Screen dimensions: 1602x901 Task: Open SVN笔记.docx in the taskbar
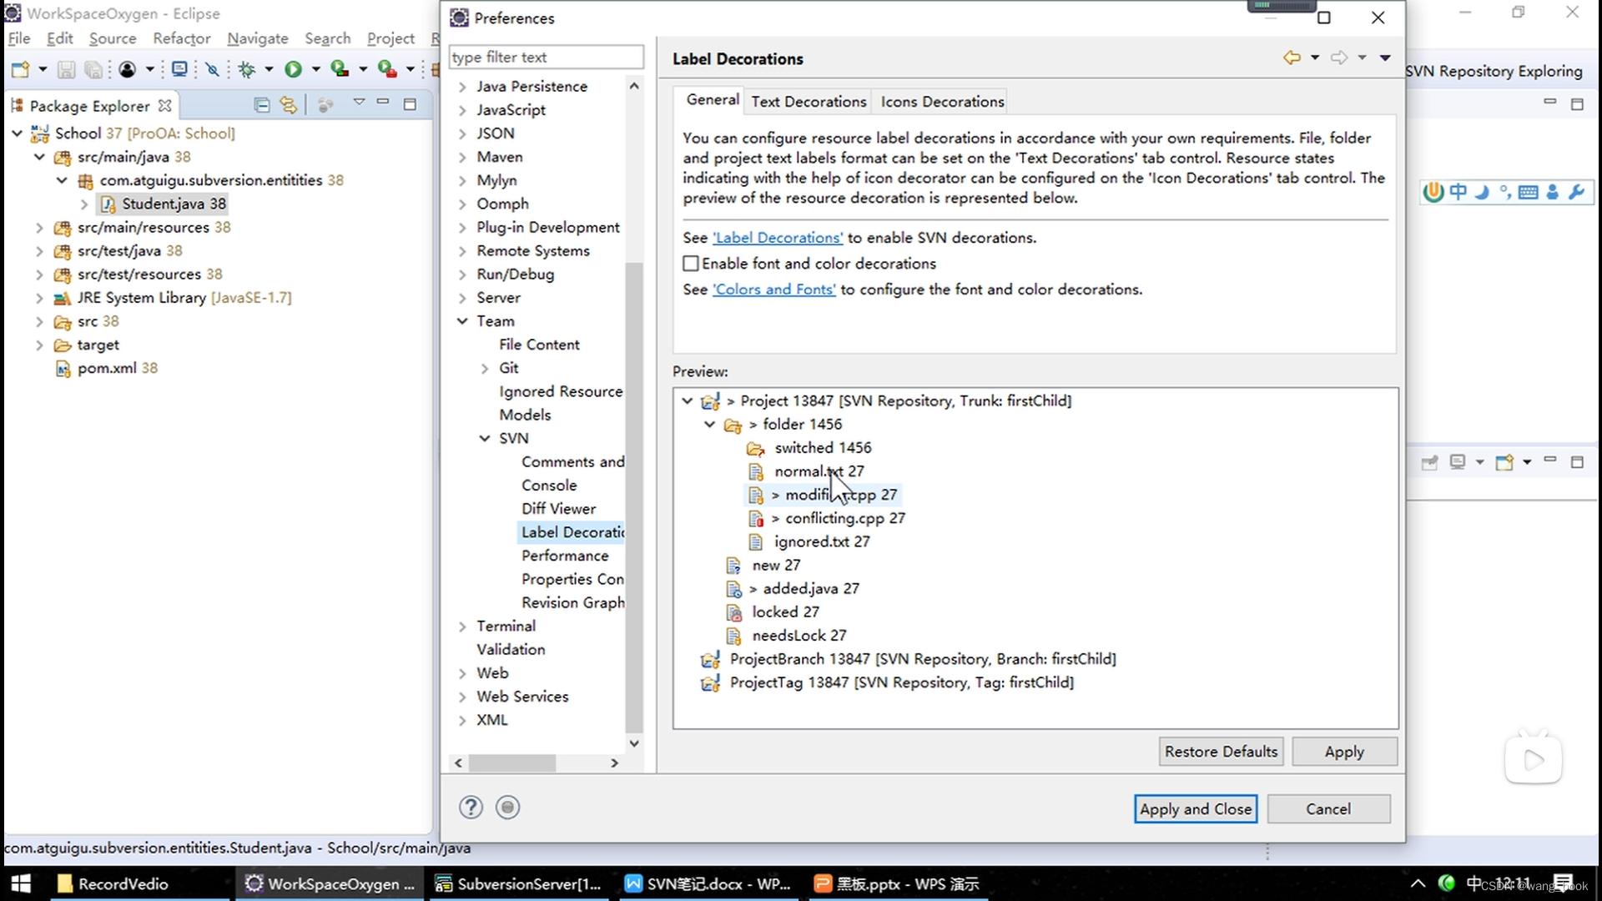pos(708,883)
